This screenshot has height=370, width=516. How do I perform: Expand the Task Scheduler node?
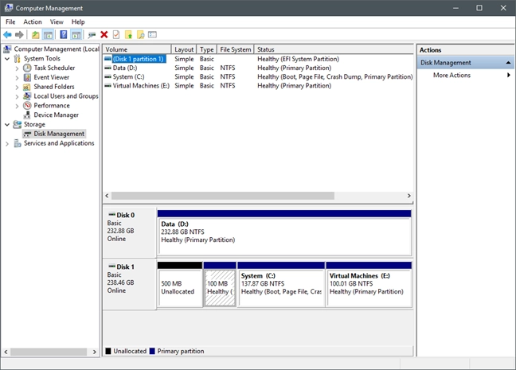pyautogui.click(x=17, y=68)
